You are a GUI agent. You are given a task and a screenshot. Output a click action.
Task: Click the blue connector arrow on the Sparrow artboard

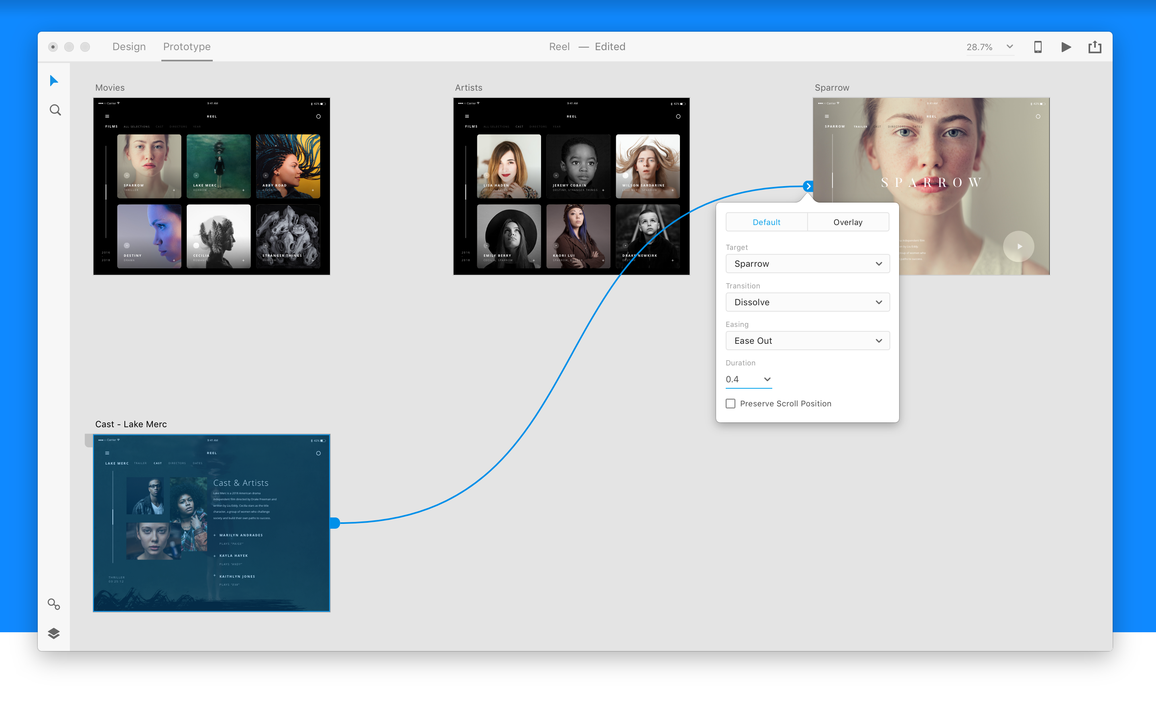pyautogui.click(x=808, y=186)
